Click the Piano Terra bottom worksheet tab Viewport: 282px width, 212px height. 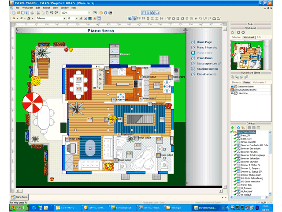click(x=19, y=197)
